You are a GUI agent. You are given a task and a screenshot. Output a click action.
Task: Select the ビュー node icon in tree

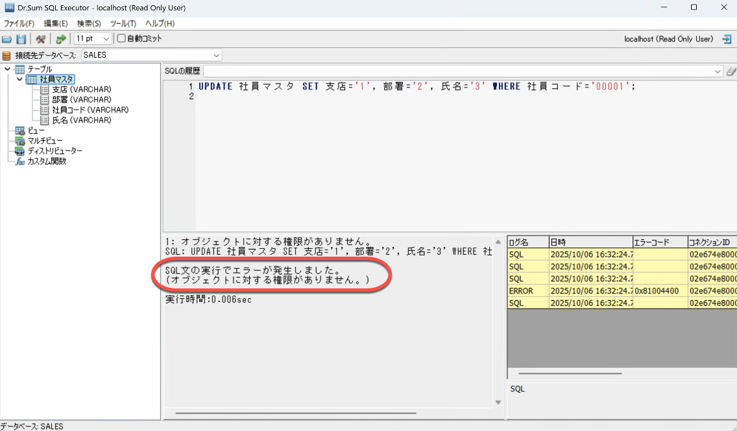point(19,130)
